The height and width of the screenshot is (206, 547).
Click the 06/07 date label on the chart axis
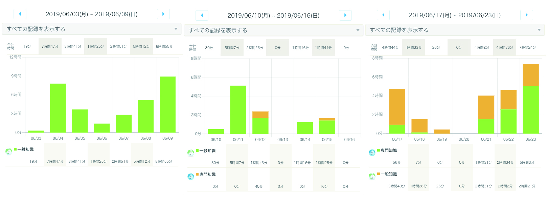pos(123,138)
